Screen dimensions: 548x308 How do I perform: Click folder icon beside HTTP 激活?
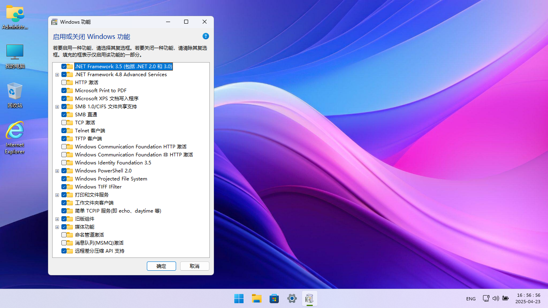[x=70, y=82]
